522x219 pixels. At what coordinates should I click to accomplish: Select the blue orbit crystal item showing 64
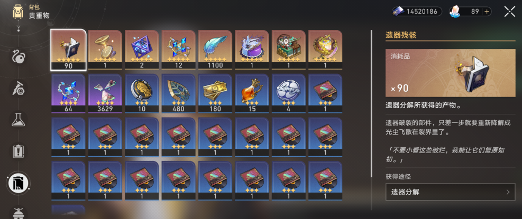tap(68, 93)
